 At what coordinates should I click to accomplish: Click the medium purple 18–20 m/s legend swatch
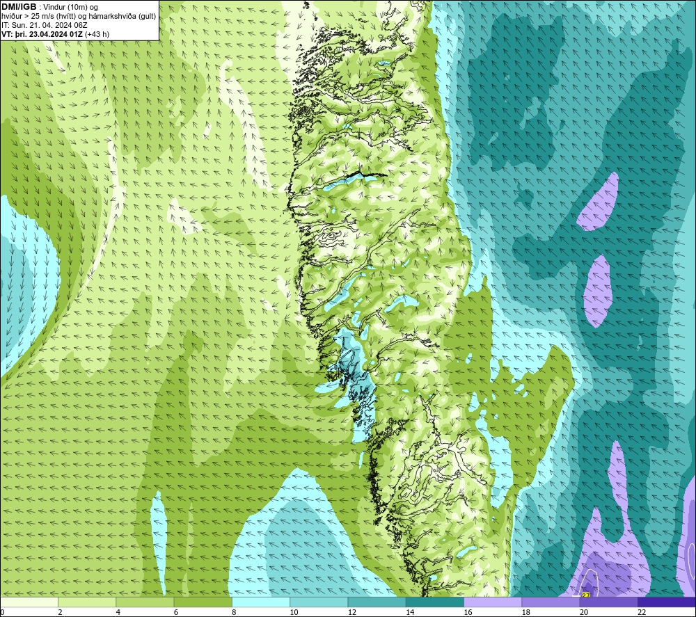point(551,602)
